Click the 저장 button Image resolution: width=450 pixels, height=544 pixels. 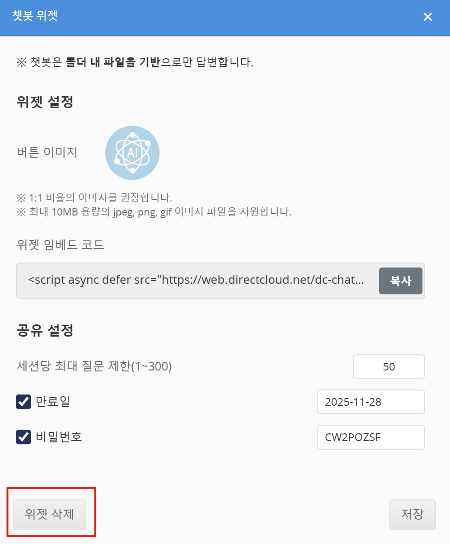pos(412,514)
